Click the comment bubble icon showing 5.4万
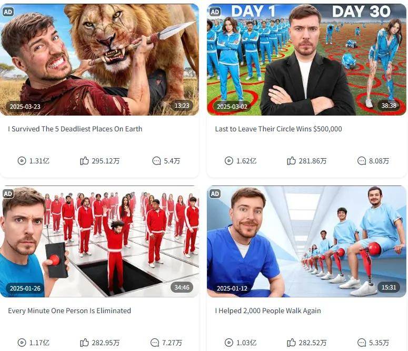408x351 pixels. point(156,161)
